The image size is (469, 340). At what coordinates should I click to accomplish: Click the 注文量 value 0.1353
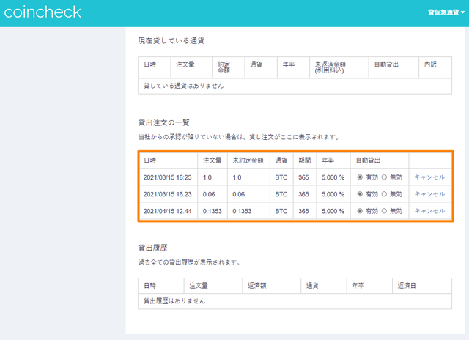point(213,211)
